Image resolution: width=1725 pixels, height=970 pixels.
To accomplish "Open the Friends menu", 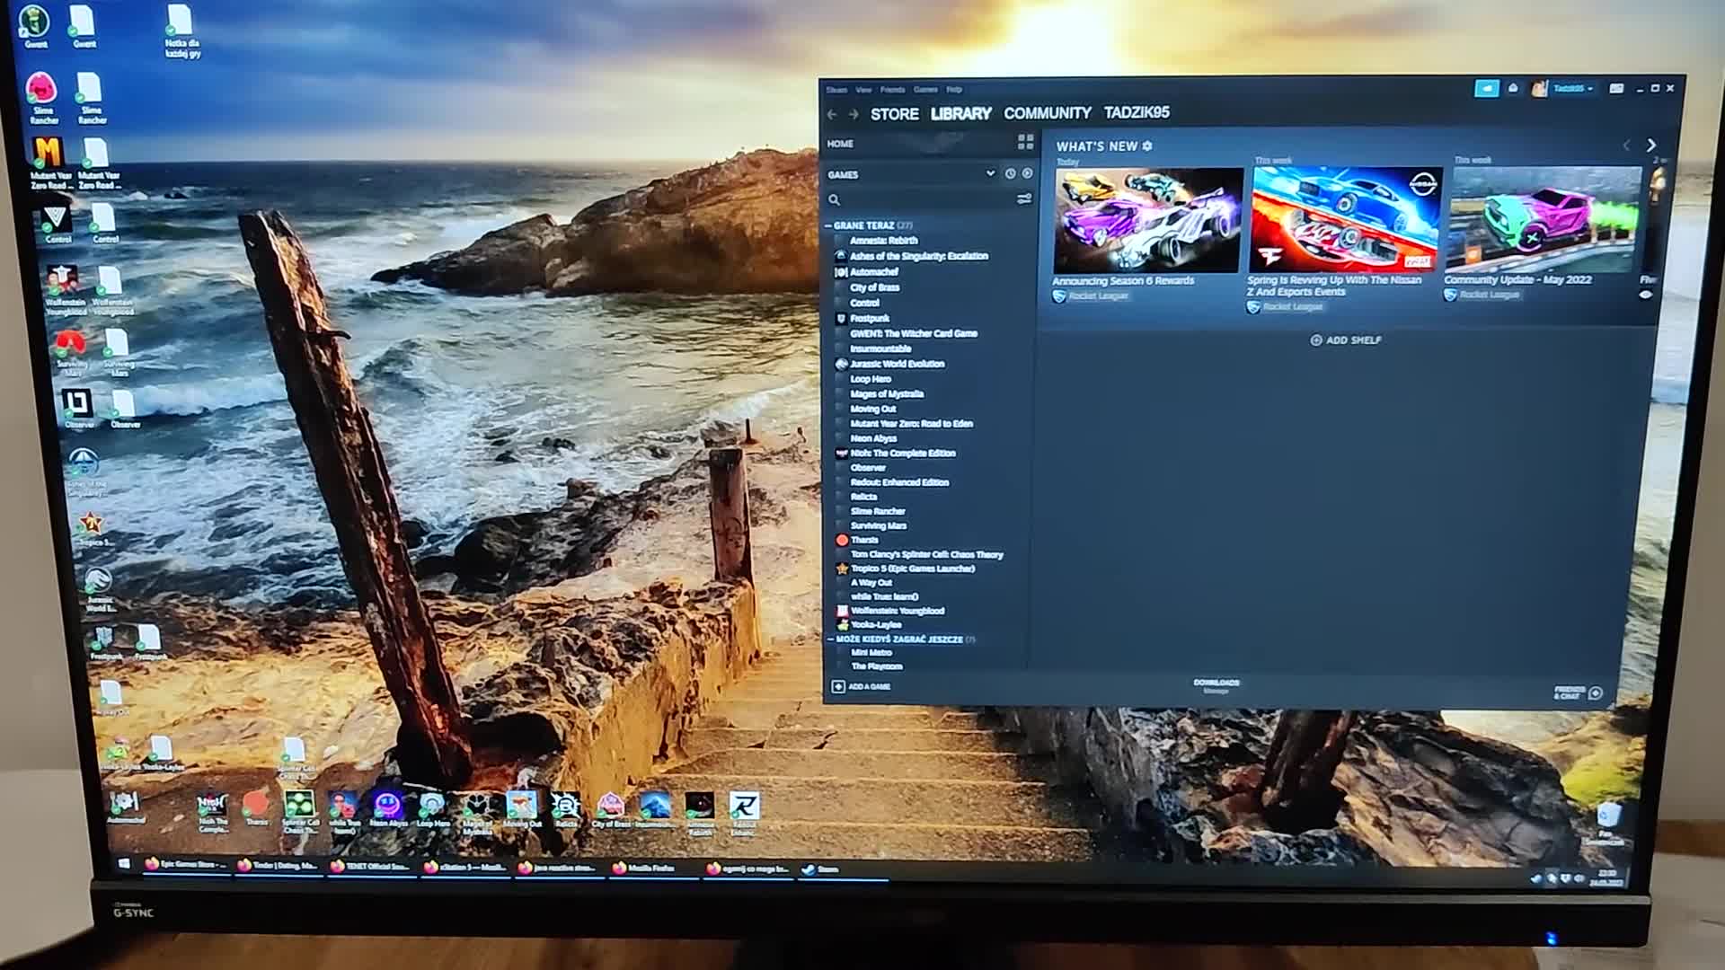I will [892, 90].
